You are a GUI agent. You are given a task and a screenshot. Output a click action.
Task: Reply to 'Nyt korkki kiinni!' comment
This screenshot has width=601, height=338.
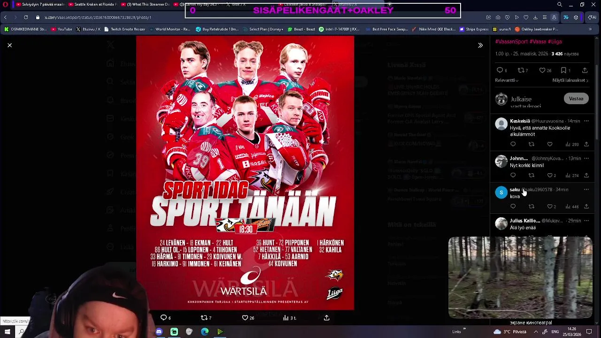tap(513, 176)
